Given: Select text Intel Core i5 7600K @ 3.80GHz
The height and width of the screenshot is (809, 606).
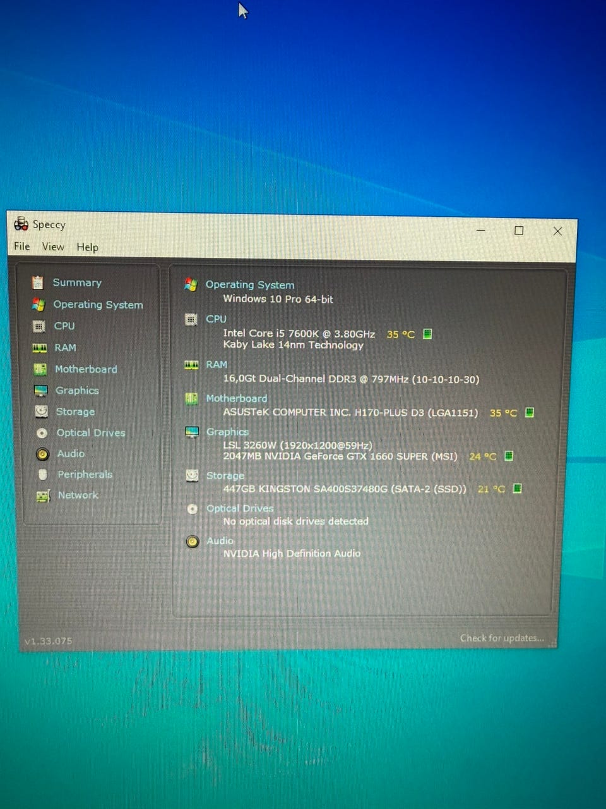Looking at the screenshot, I should coord(299,334).
